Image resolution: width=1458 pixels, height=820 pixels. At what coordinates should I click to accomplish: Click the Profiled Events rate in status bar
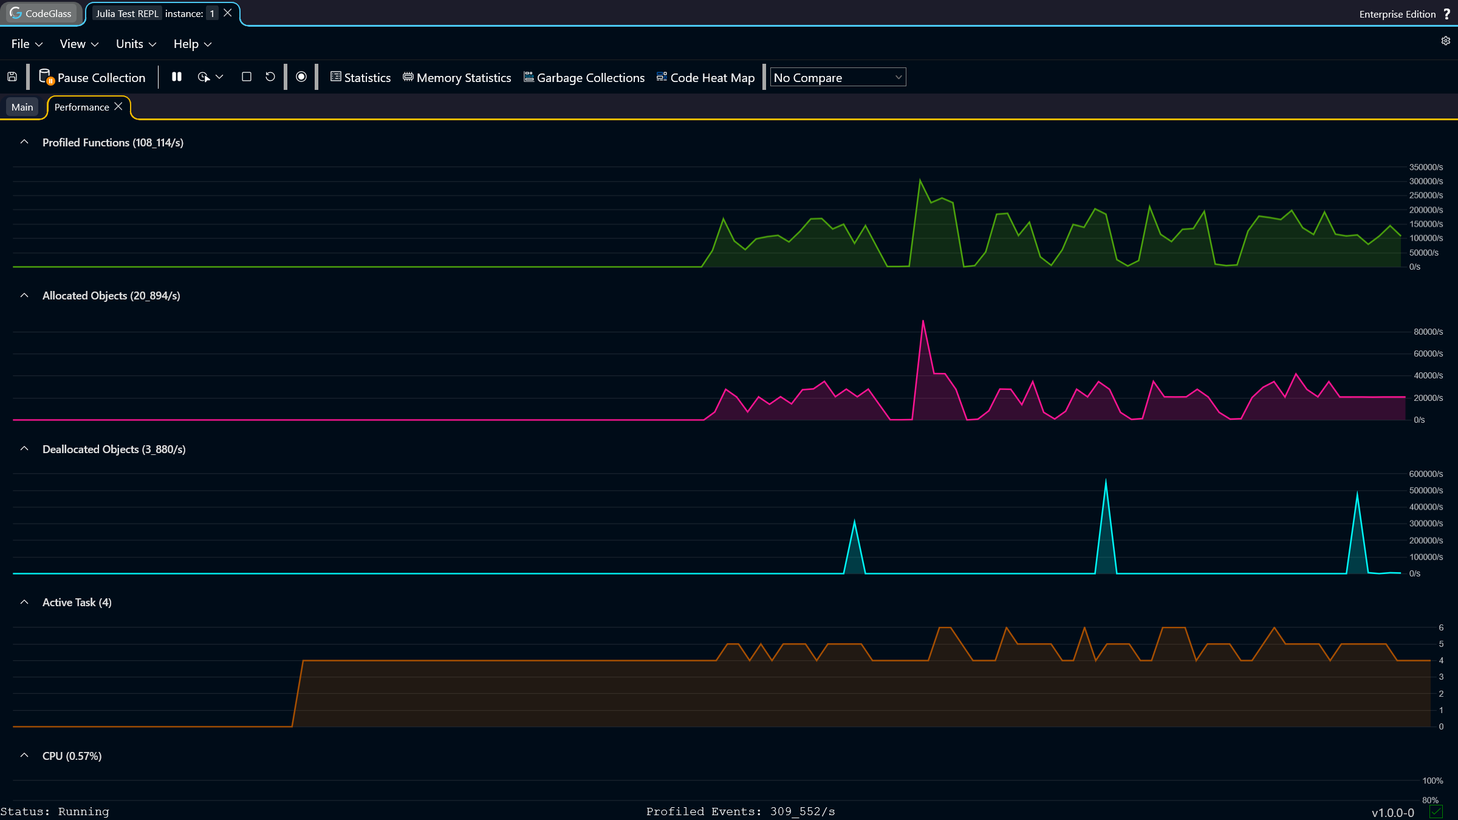(741, 811)
